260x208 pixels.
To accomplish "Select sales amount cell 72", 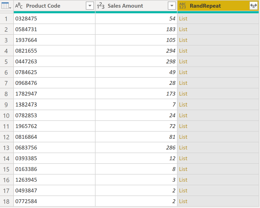I will click(136, 126).
